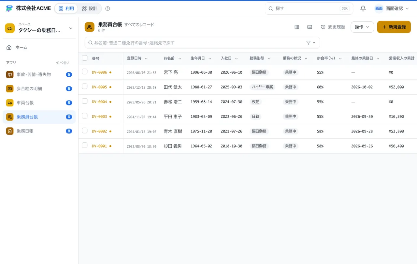Switch to the 設計 tab

coord(89,8)
